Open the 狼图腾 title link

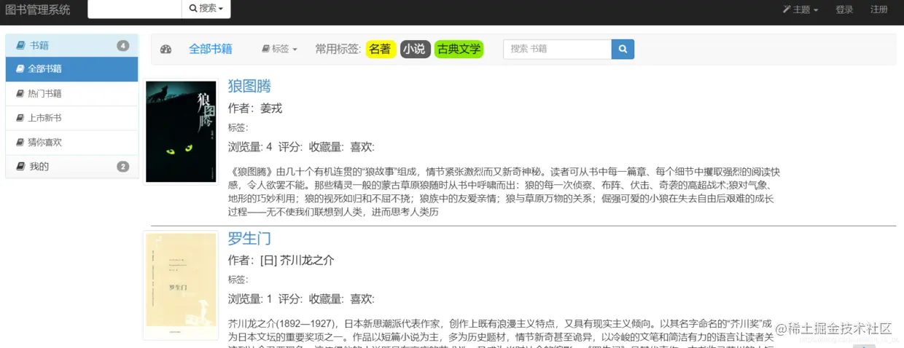(x=249, y=86)
